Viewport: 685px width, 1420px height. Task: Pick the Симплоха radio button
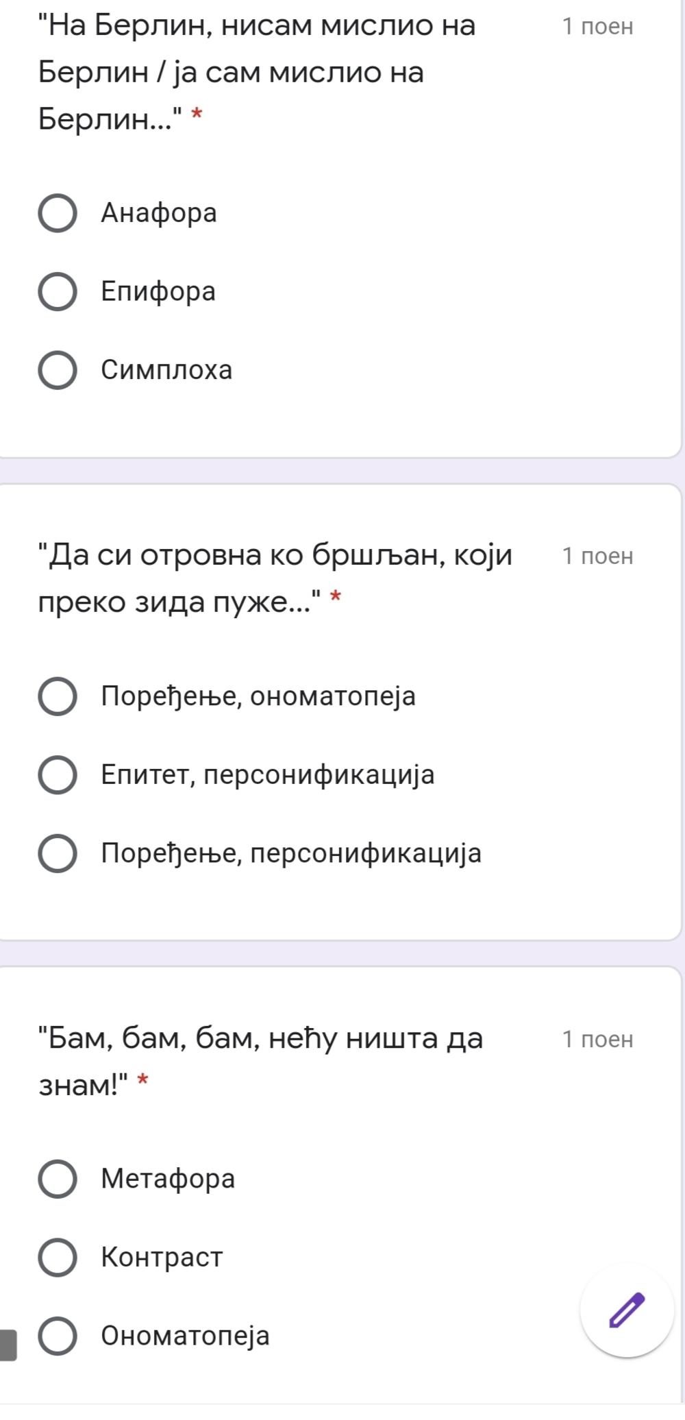coord(58,370)
